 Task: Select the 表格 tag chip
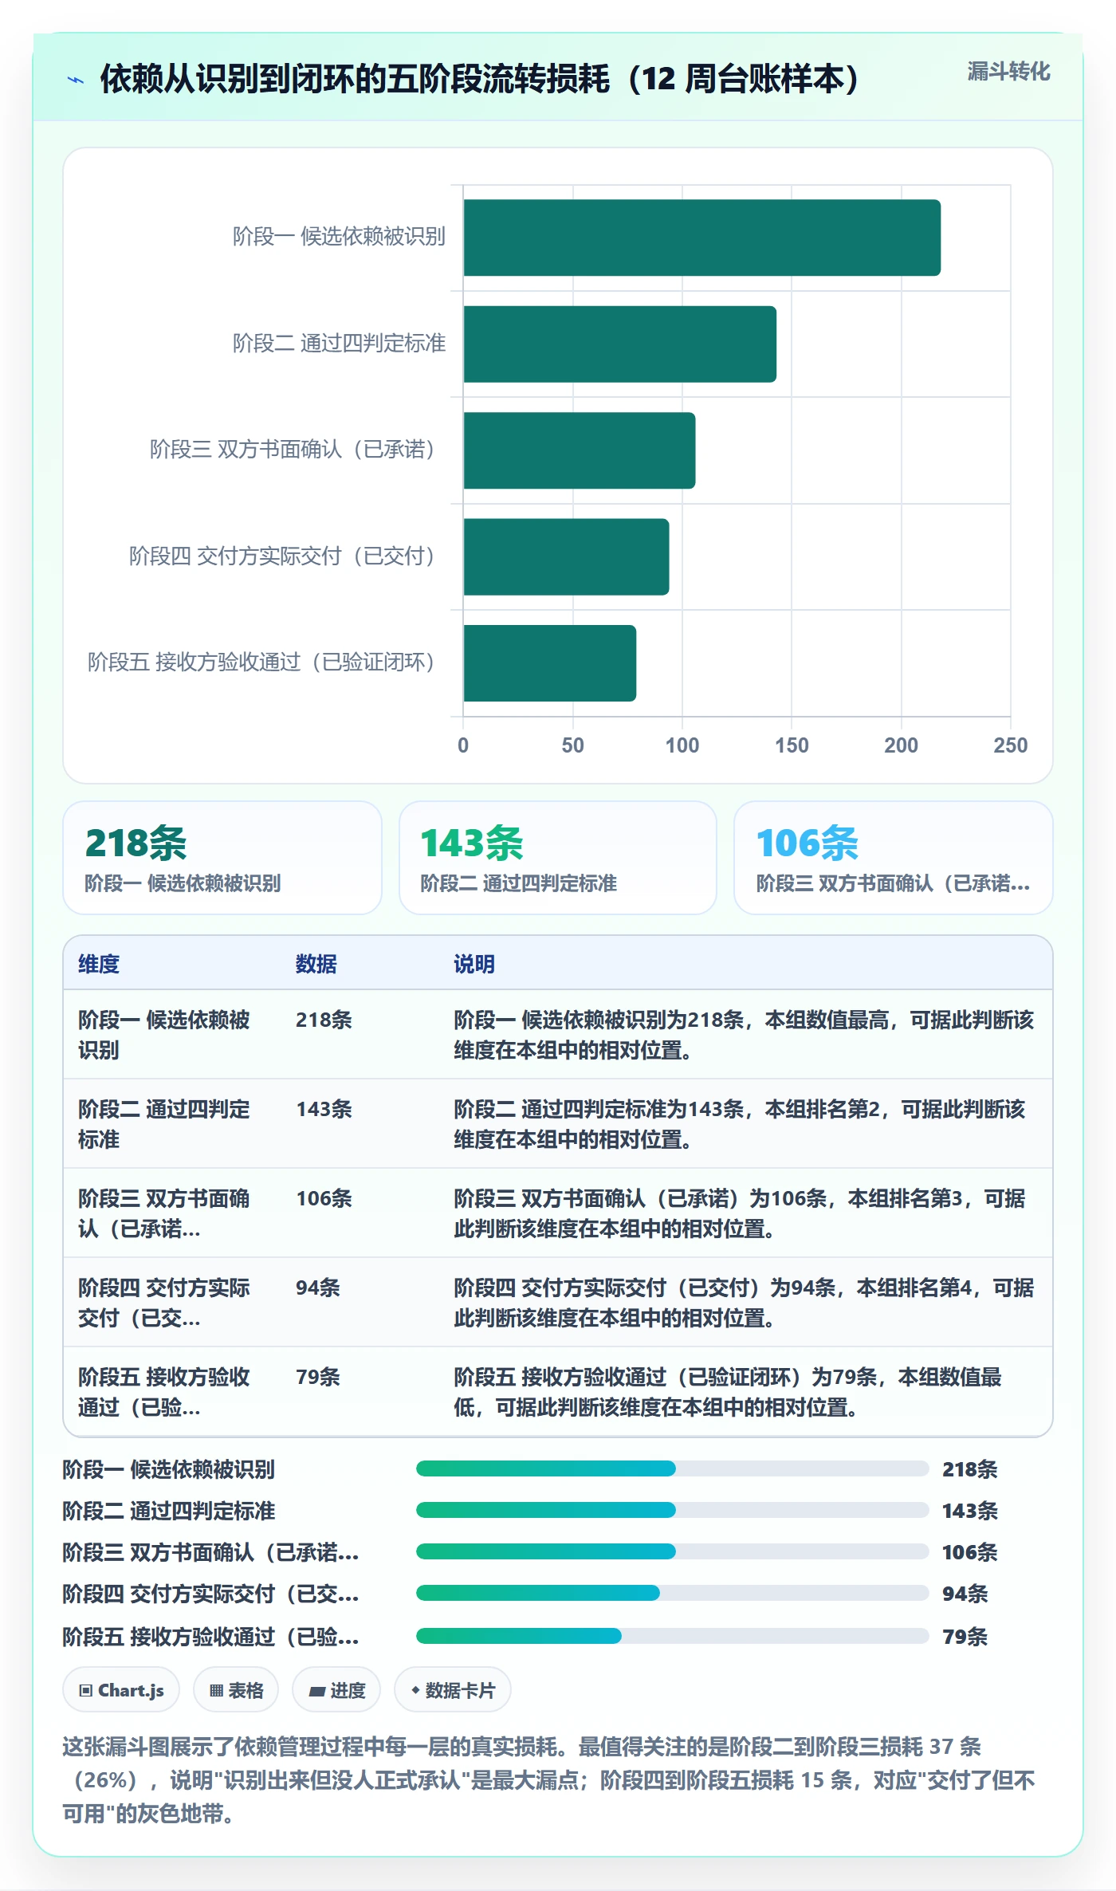point(236,1690)
